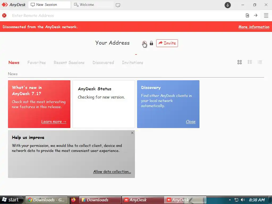Switch to list view

click(x=260, y=62)
